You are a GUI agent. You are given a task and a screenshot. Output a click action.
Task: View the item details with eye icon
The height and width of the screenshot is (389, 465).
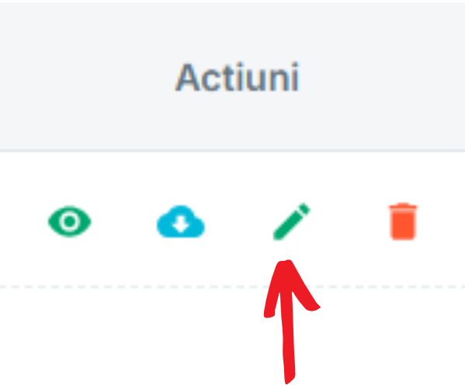[x=70, y=221]
